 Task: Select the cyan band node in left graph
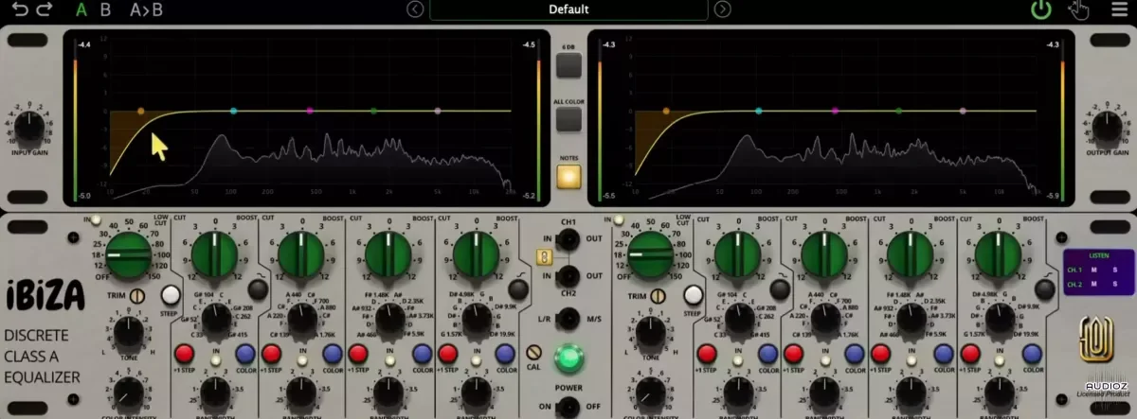point(234,111)
